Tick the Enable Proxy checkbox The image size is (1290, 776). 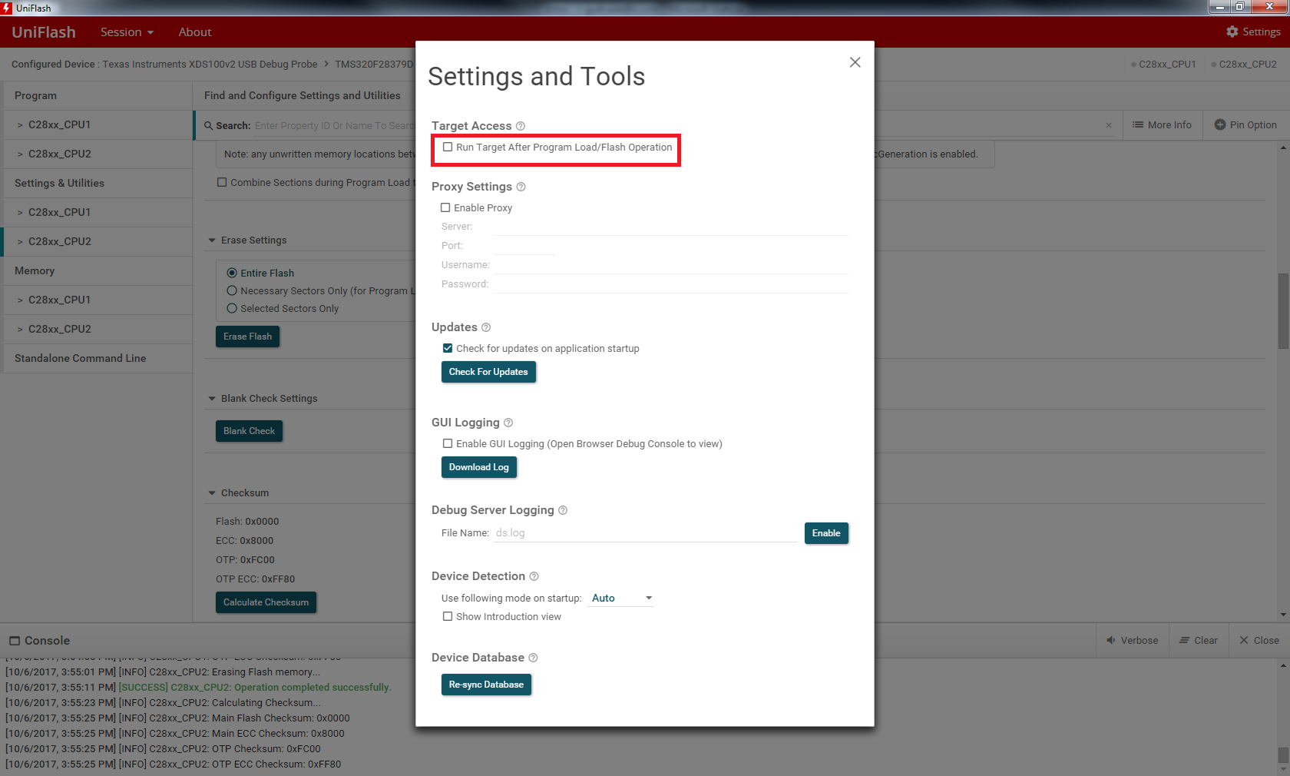[x=445, y=207]
